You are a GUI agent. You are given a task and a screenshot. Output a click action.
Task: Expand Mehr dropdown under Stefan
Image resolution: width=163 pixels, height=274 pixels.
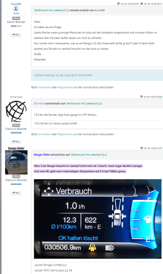click(16, 141)
